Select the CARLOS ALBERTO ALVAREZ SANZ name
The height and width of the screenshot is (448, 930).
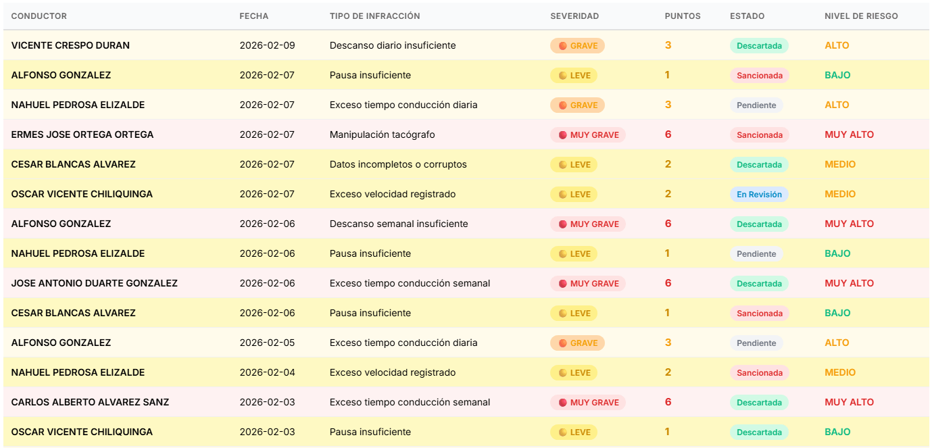[90, 402]
